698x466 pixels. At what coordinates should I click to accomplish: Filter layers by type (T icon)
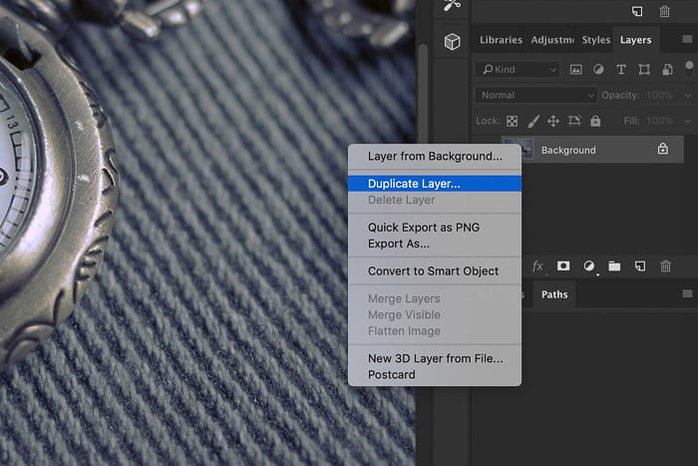(x=621, y=70)
